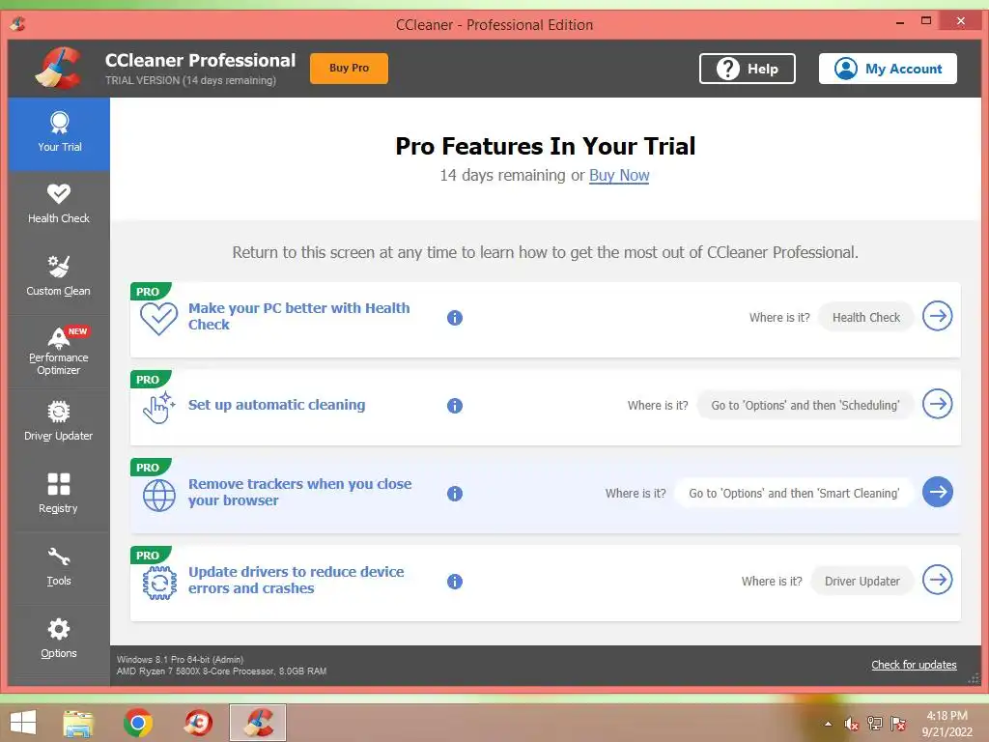This screenshot has width=989, height=742.
Task: Open the Windows Start button
Action: [x=23, y=723]
